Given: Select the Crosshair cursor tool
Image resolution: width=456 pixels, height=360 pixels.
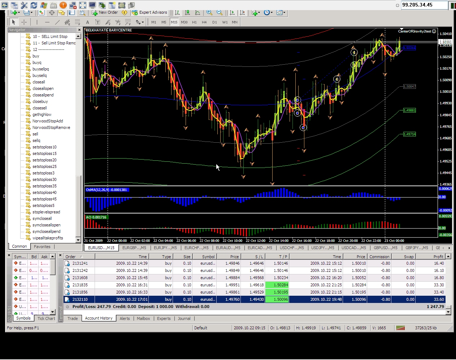Looking at the screenshot, I should pyautogui.click(x=24, y=22).
